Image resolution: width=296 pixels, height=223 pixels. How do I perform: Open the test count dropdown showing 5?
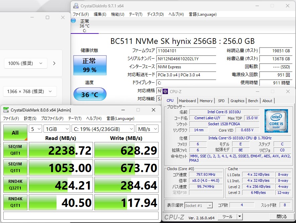tap(35, 129)
